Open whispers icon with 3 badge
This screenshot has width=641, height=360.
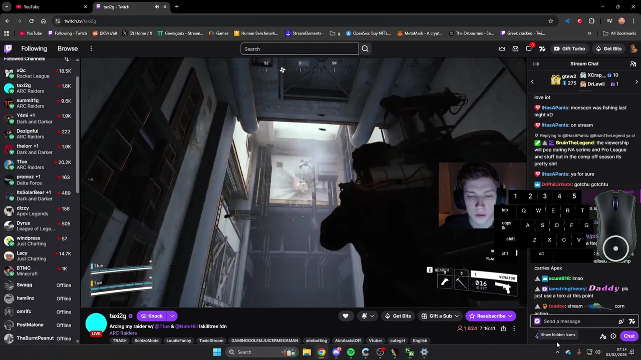tap(529, 48)
